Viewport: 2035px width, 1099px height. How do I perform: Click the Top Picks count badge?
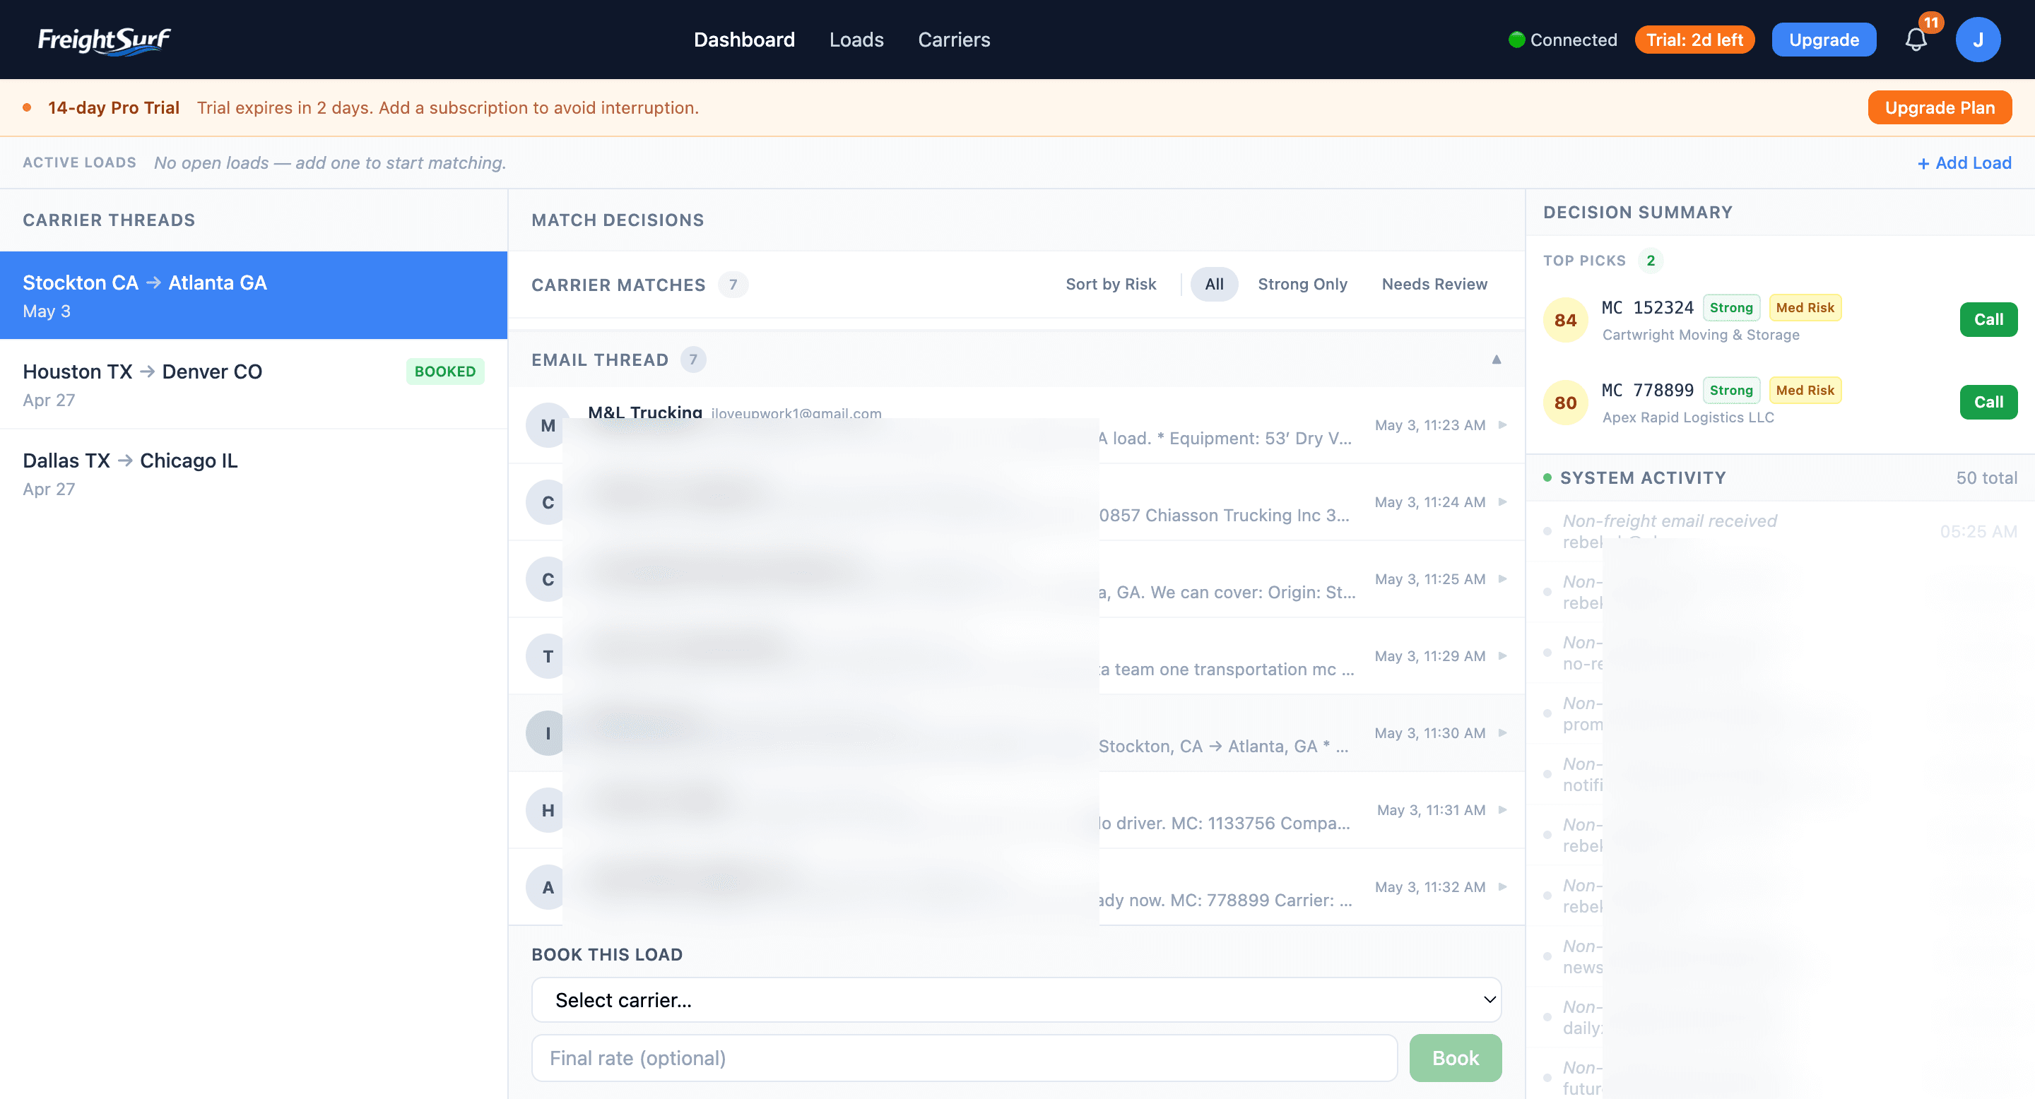pos(1651,261)
